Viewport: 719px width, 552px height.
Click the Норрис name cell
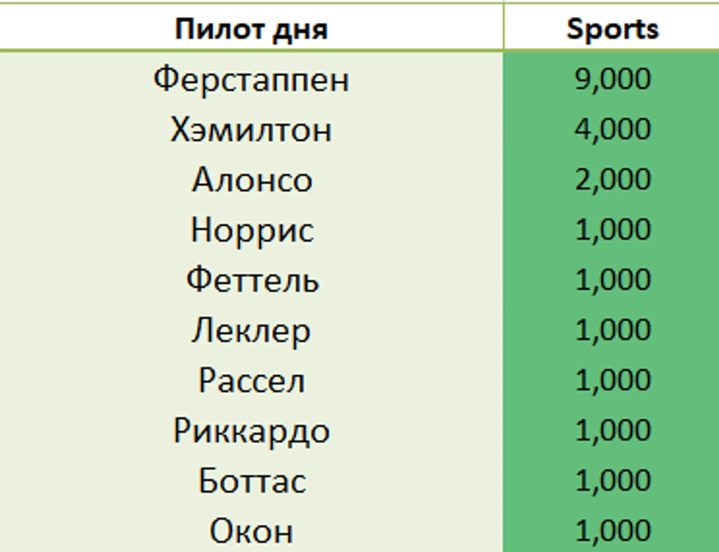tap(251, 230)
